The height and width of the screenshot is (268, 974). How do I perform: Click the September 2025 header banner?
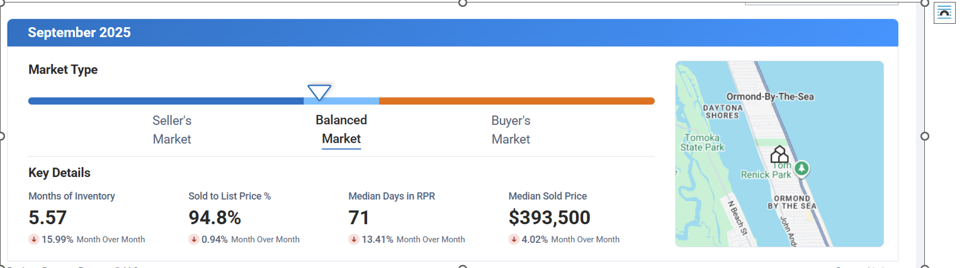[x=453, y=33]
